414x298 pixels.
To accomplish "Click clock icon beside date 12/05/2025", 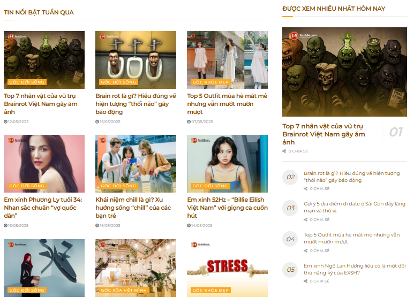I will 5,121.
